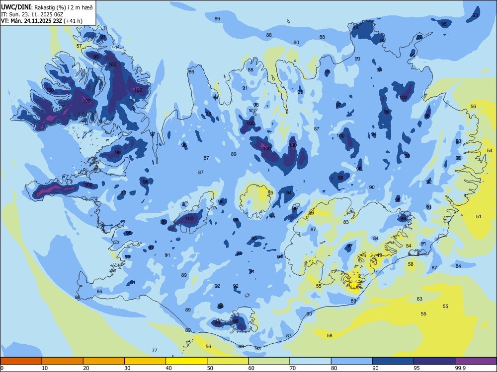Screen dimensions: 497x372
Task: Select the 90–95 medium blue legend swatch
Action: pos(393,361)
